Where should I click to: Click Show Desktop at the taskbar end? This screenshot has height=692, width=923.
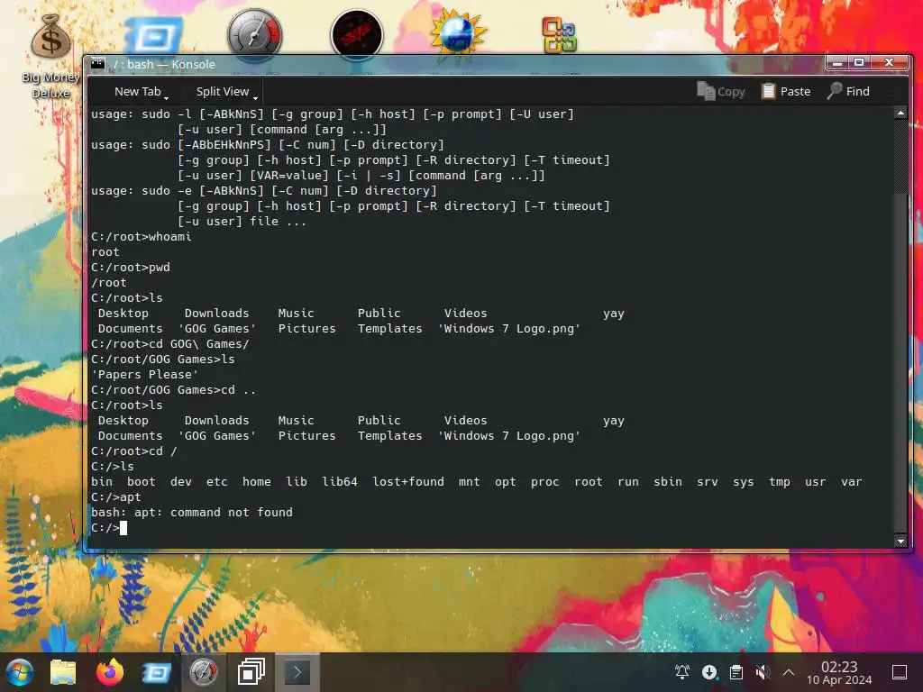(x=900, y=672)
